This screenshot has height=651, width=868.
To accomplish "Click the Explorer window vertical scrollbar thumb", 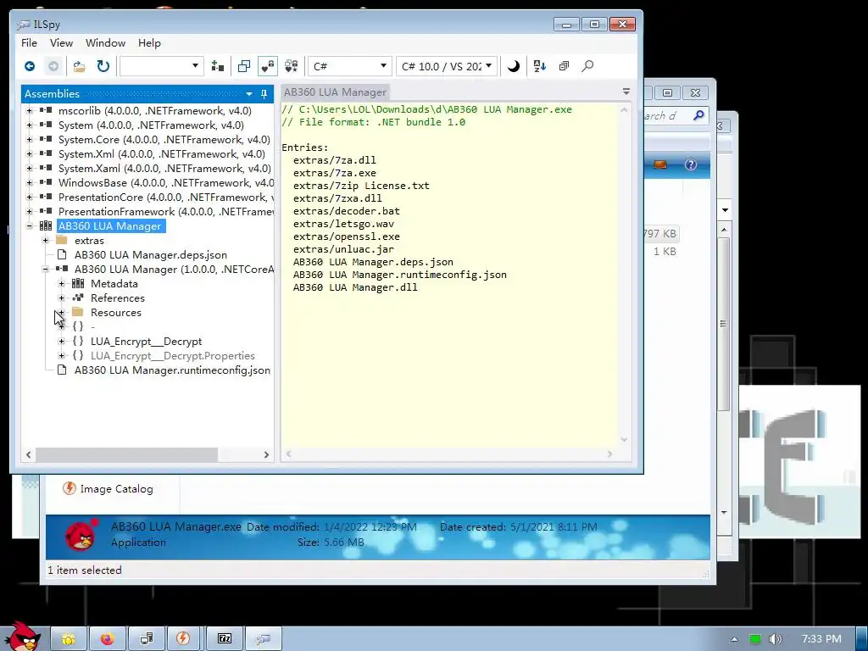I will click(724, 324).
